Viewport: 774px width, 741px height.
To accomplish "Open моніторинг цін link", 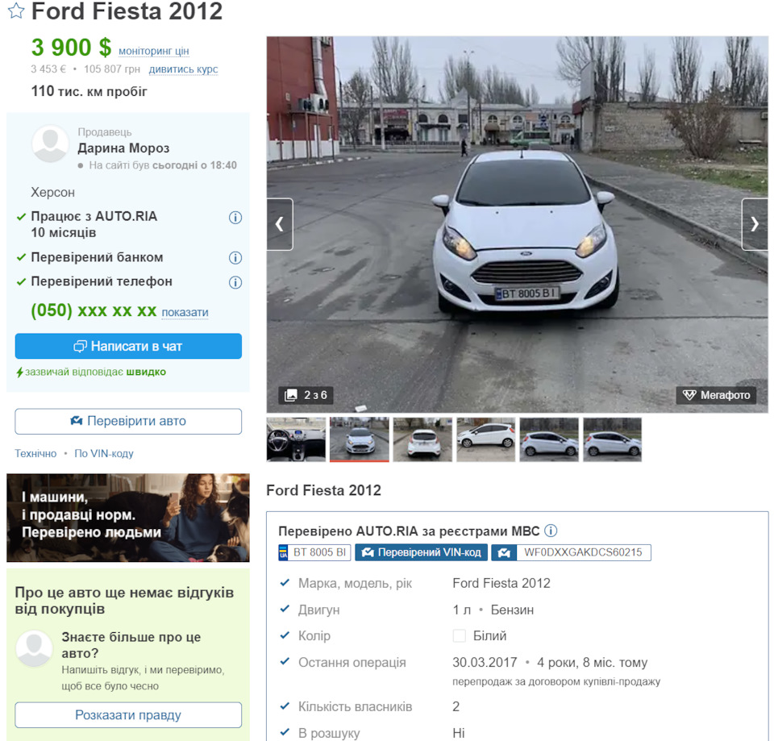I will pyautogui.click(x=153, y=51).
